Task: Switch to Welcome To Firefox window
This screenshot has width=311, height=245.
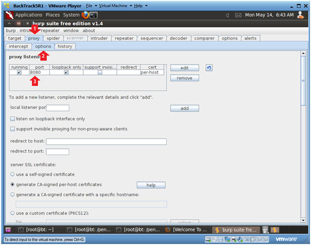Action: 186,230
